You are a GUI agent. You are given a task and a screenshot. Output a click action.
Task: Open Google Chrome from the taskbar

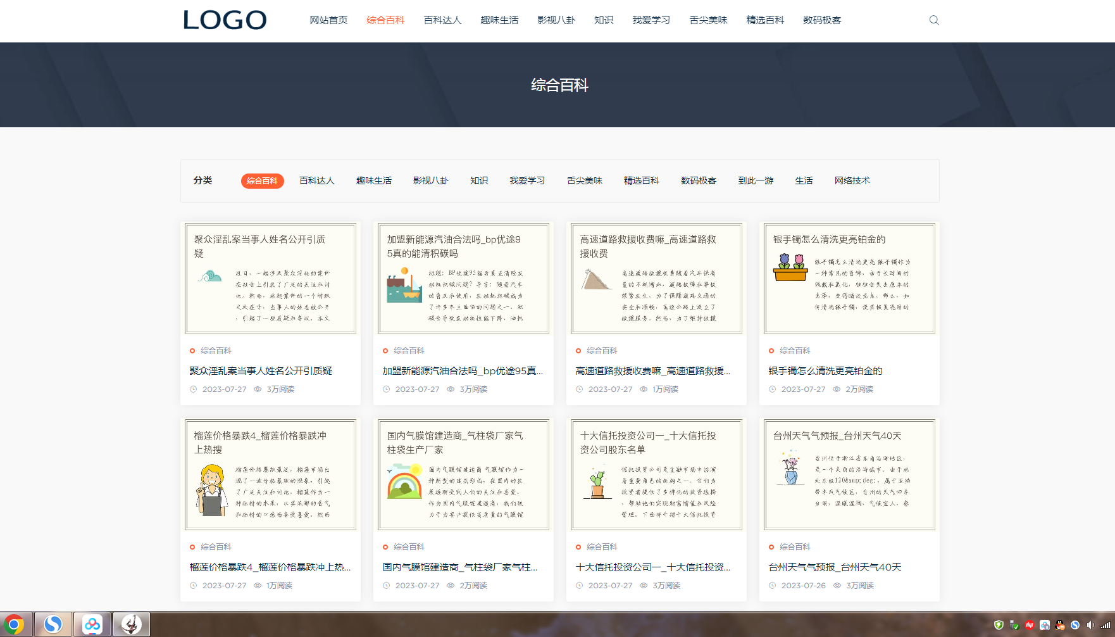pos(14,624)
